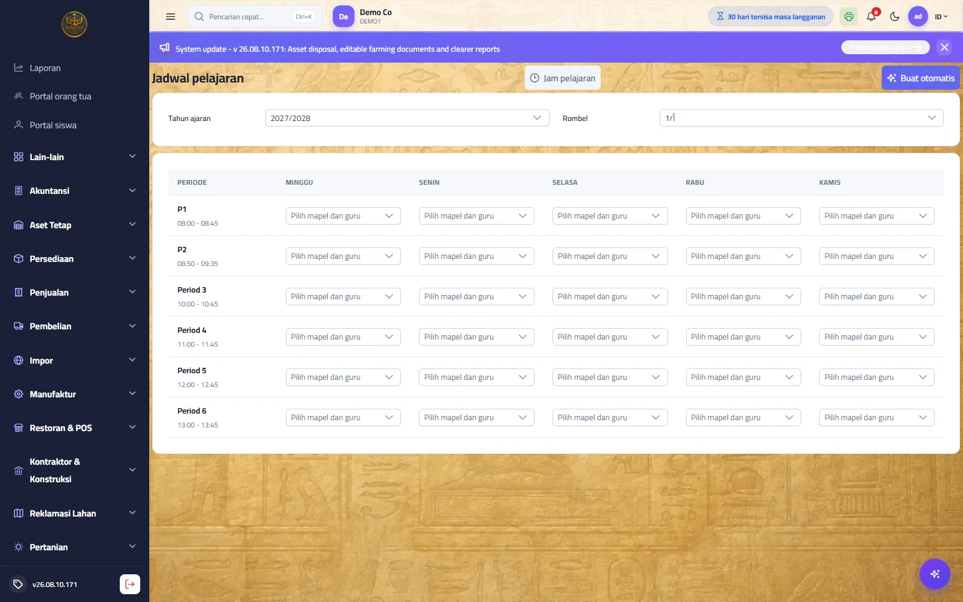Expand the Restoran & POS menu

[75, 428]
